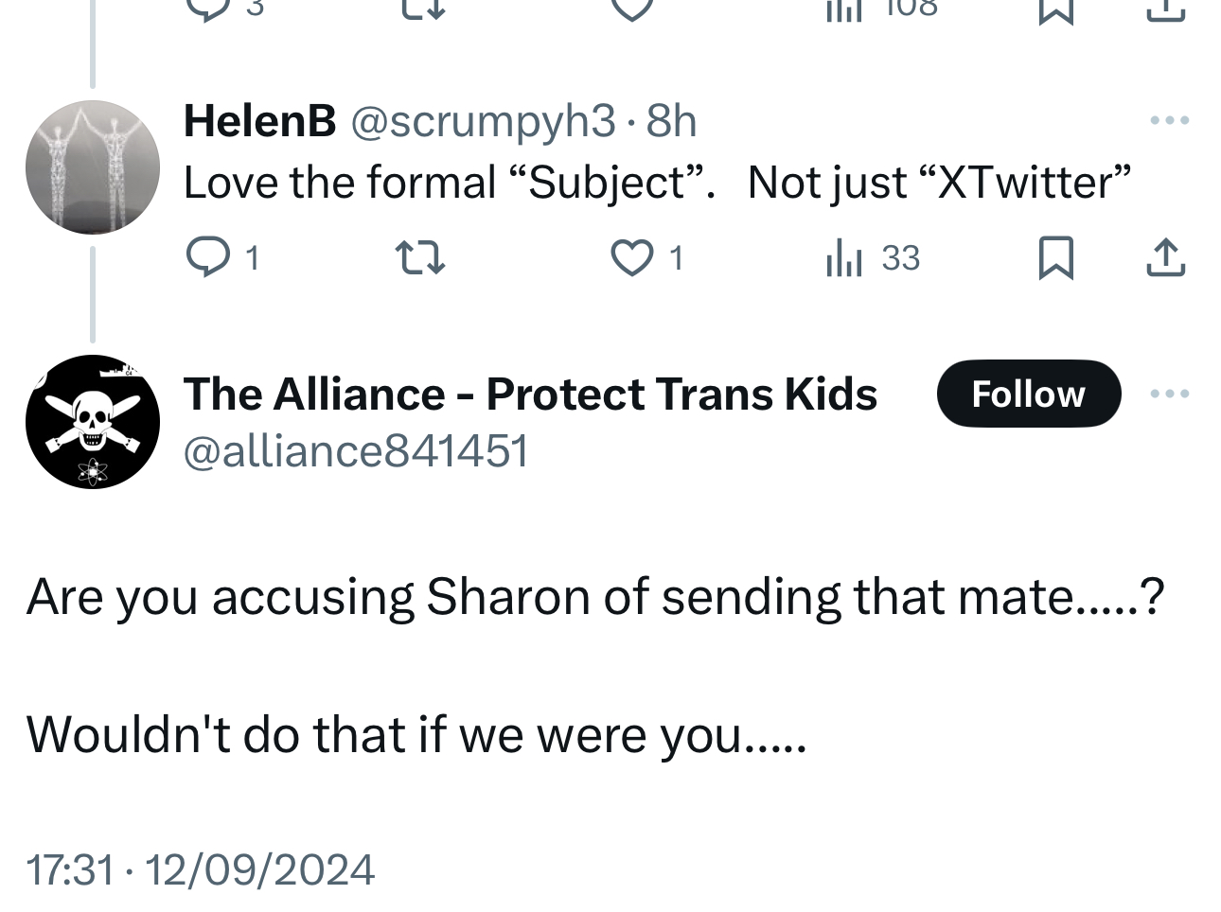Open the 8h timestamp on HelenB's tweet
This screenshot has width=1221, height=912.
pos(671,121)
